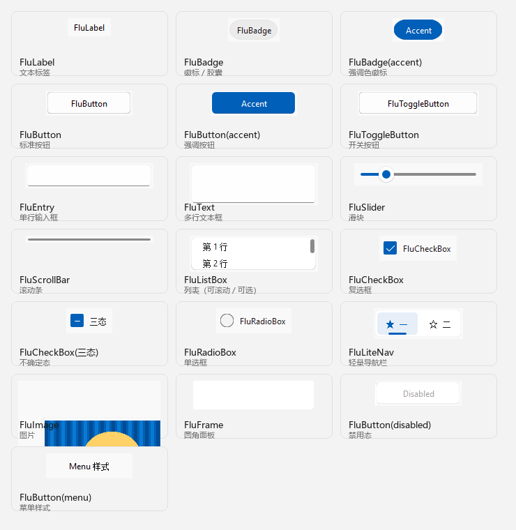Click the 徽标 / 胶囊 subtitle
This screenshot has width=516, height=530.
tap(203, 73)
